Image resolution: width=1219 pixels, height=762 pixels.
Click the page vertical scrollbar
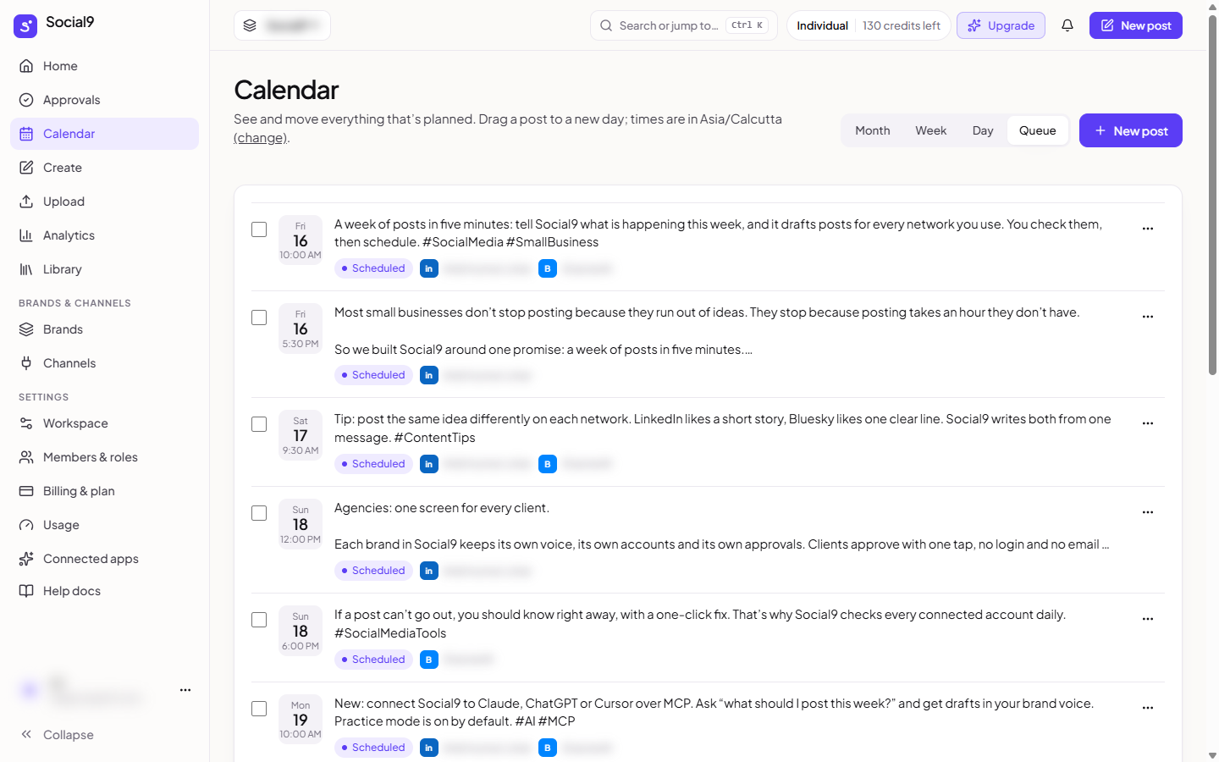pyautogui.click(x=1212, y=195)
